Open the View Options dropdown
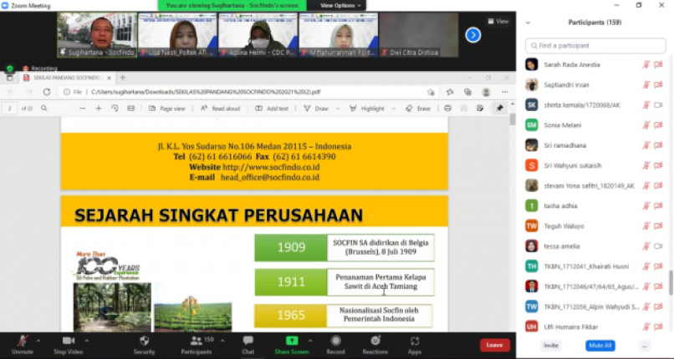The width and height of the screenshot is (674, 359). [x=340, y=6]
